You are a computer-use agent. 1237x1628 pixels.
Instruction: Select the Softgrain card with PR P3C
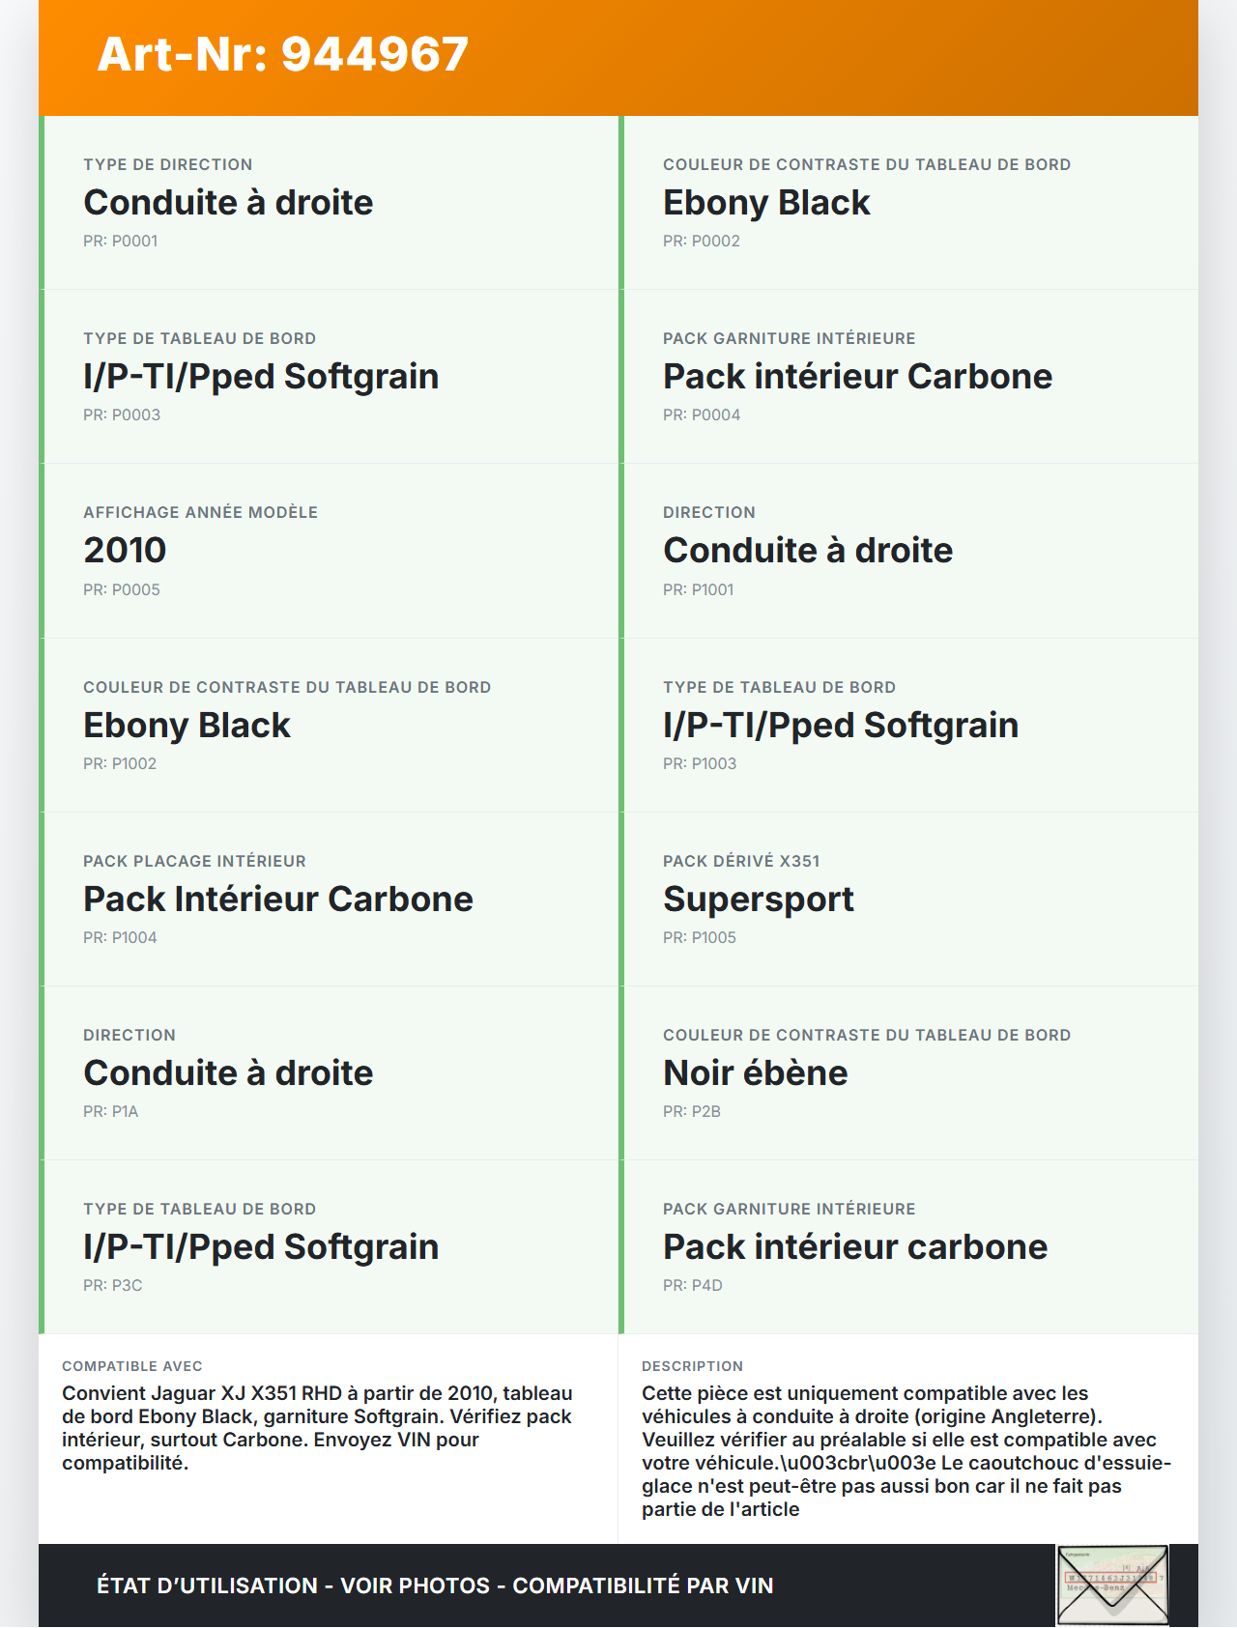point(329,1247)
